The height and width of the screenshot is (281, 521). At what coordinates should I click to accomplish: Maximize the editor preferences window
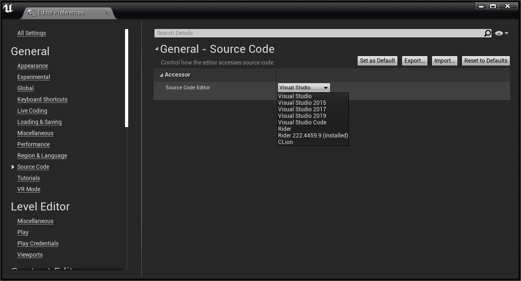coord(493,6)
